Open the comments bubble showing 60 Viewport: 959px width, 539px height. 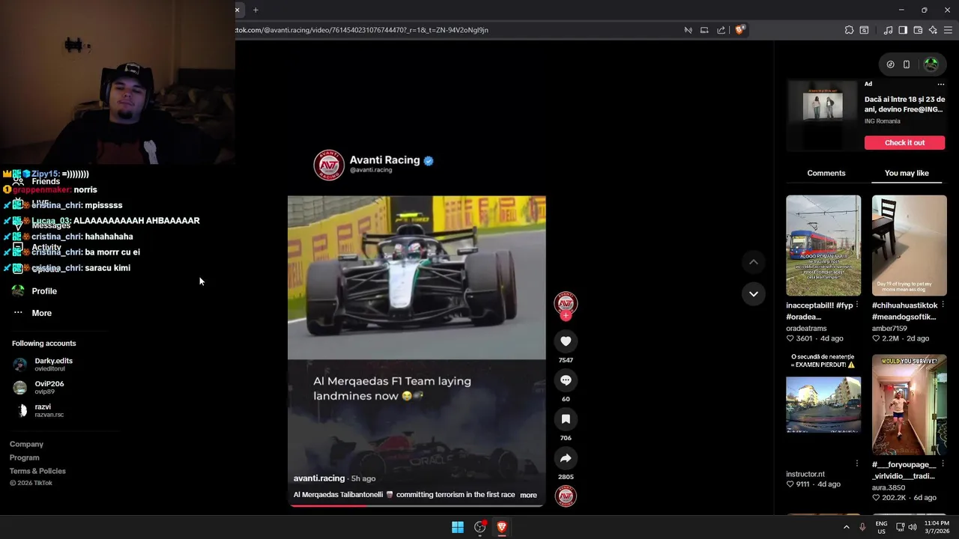[566, 380]
